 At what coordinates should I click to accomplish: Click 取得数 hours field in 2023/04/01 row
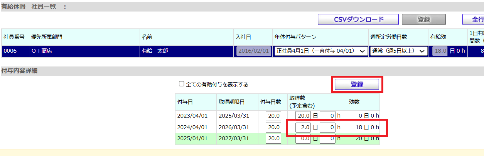coord(327,116)
